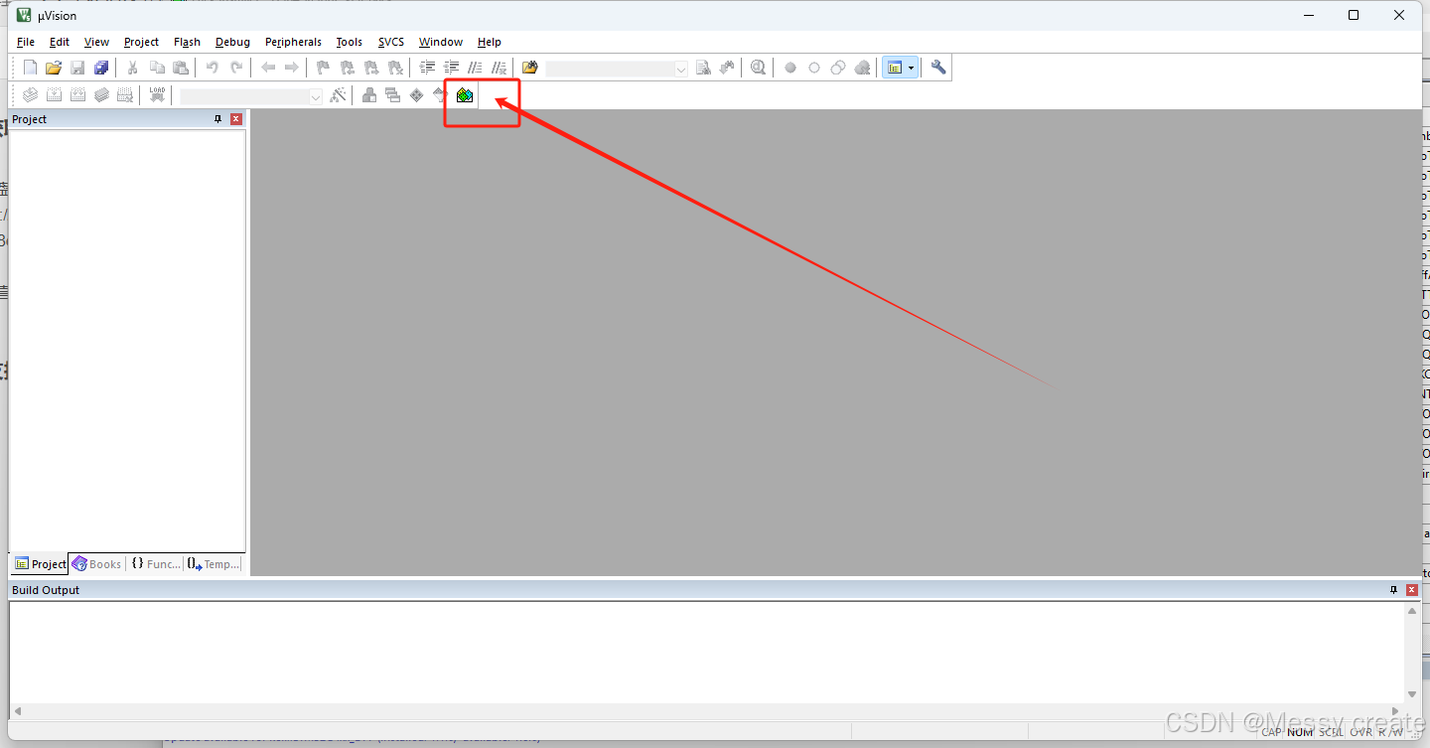Kill all breakpoints icon
The image size is (1430, 748).
(862, 68)
